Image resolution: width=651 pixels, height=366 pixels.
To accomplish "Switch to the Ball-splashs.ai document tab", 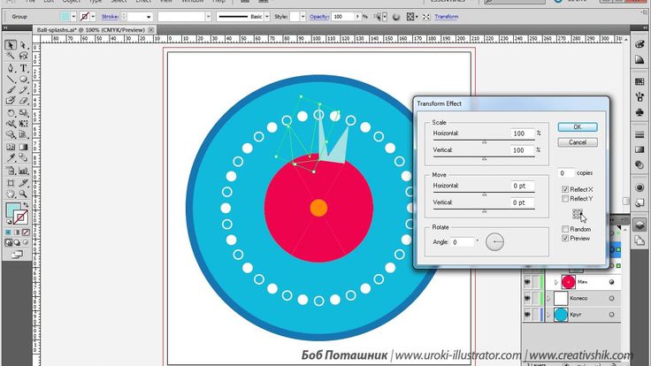I will (90, 30).
